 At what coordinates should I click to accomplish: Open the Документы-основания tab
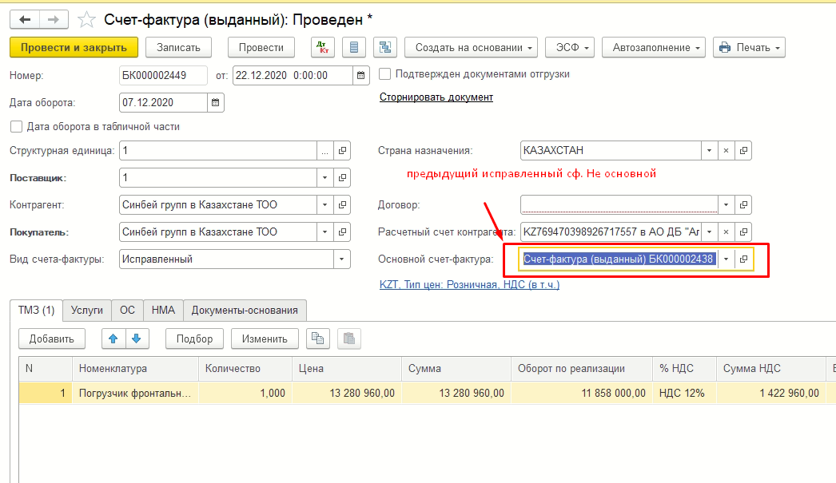pyautogui.click(x=245, y=311)
